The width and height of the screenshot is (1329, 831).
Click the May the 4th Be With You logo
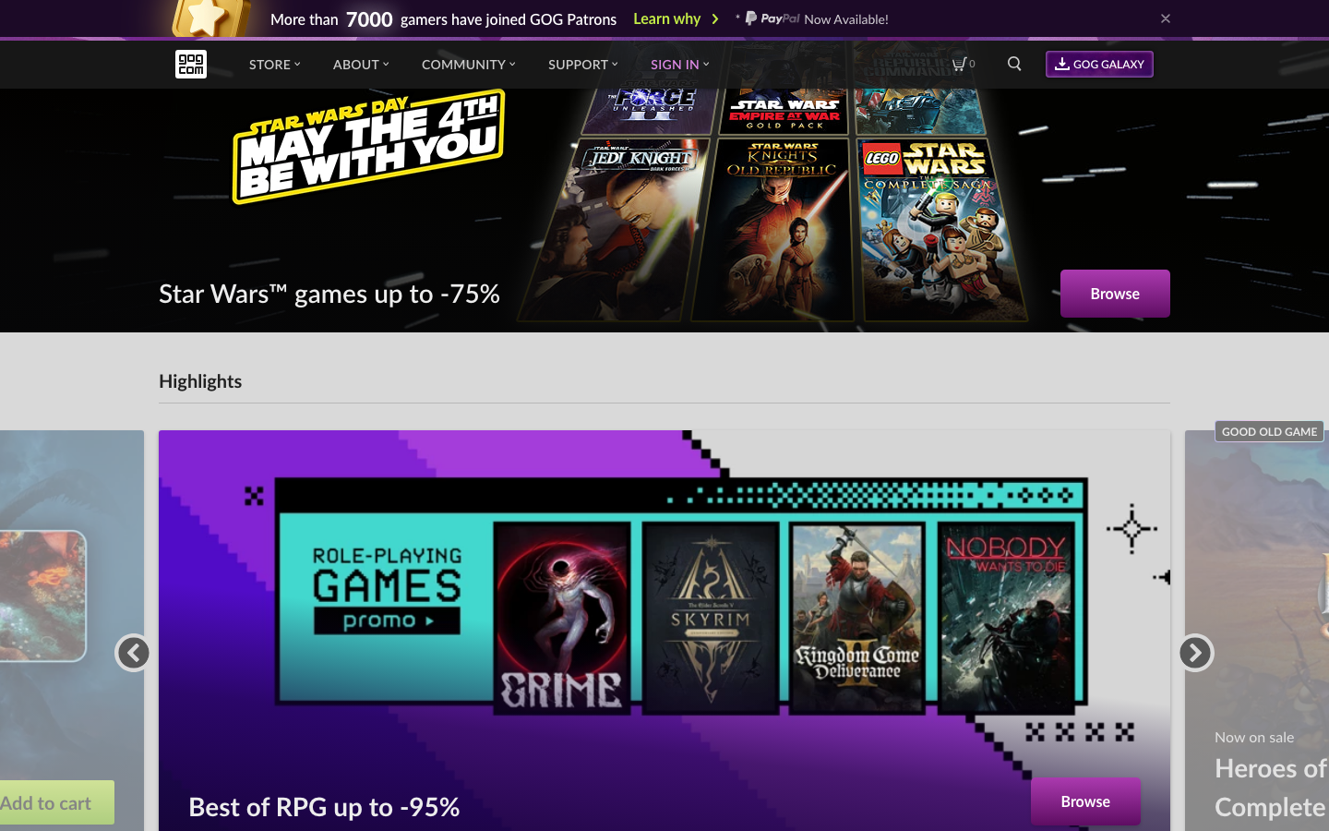[x=368, y=147]
